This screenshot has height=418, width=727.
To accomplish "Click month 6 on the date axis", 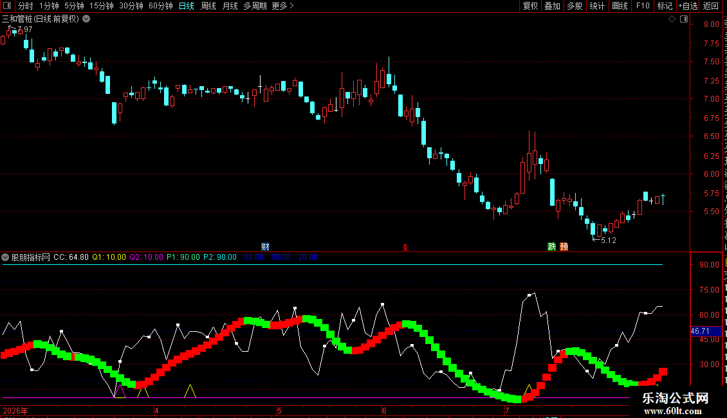I will tap(384, 410).
